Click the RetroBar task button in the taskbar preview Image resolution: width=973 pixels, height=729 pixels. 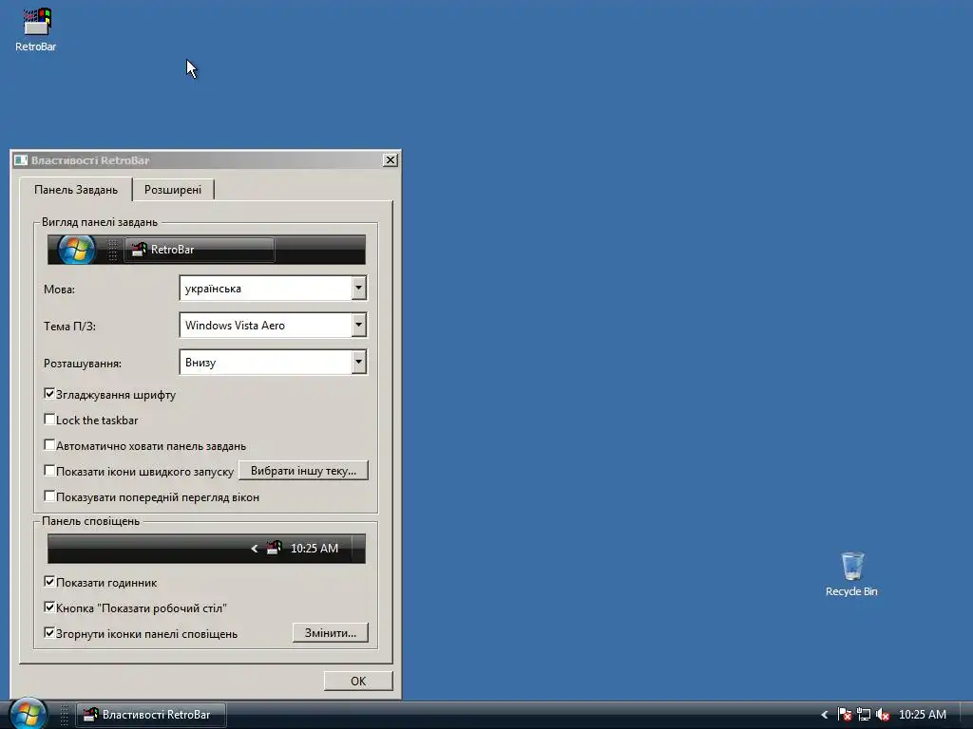pyautogui.click(x=200, y=250)
